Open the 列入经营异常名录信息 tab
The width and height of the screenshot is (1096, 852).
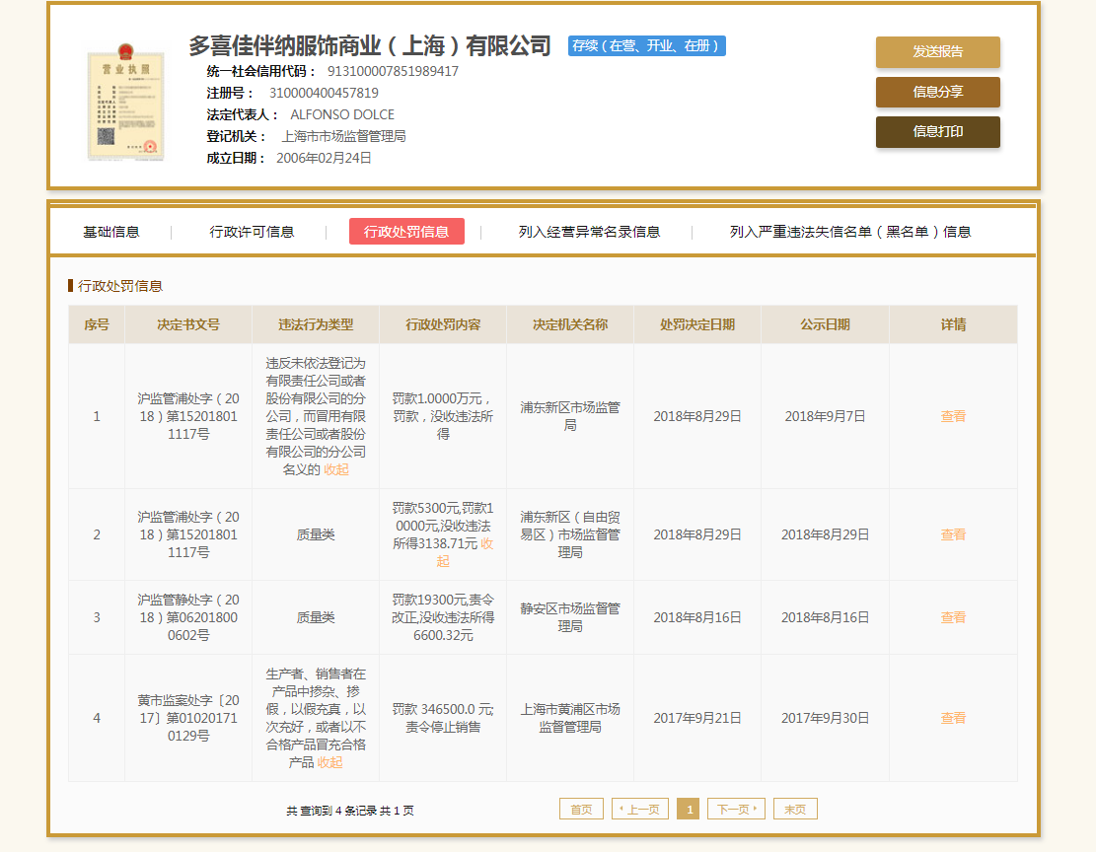(589, 232)
